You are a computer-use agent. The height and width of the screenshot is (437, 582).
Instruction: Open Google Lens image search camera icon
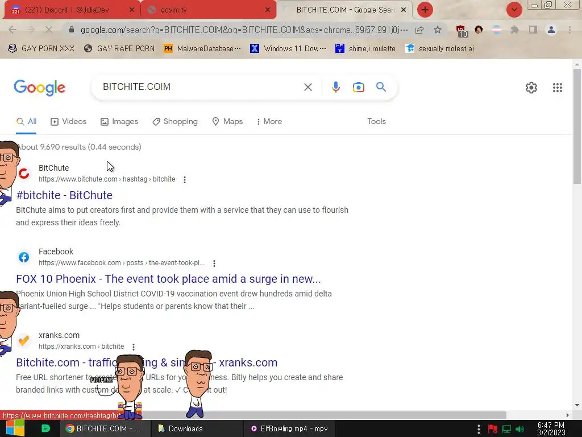tap(358, 87)
